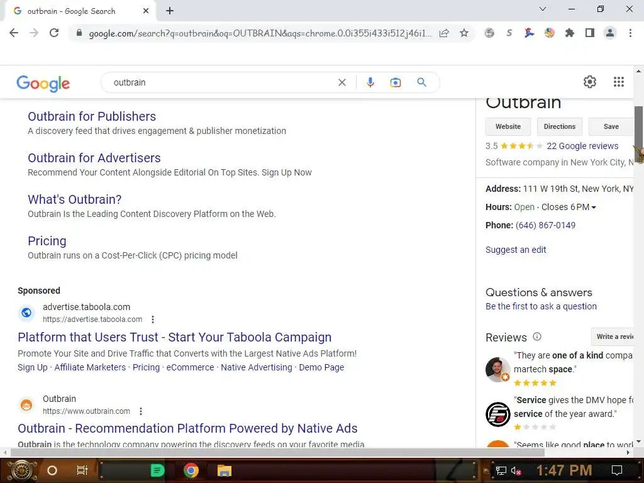
Task: Open Outbrain for Advertisers link
Action: pos(94,158)
